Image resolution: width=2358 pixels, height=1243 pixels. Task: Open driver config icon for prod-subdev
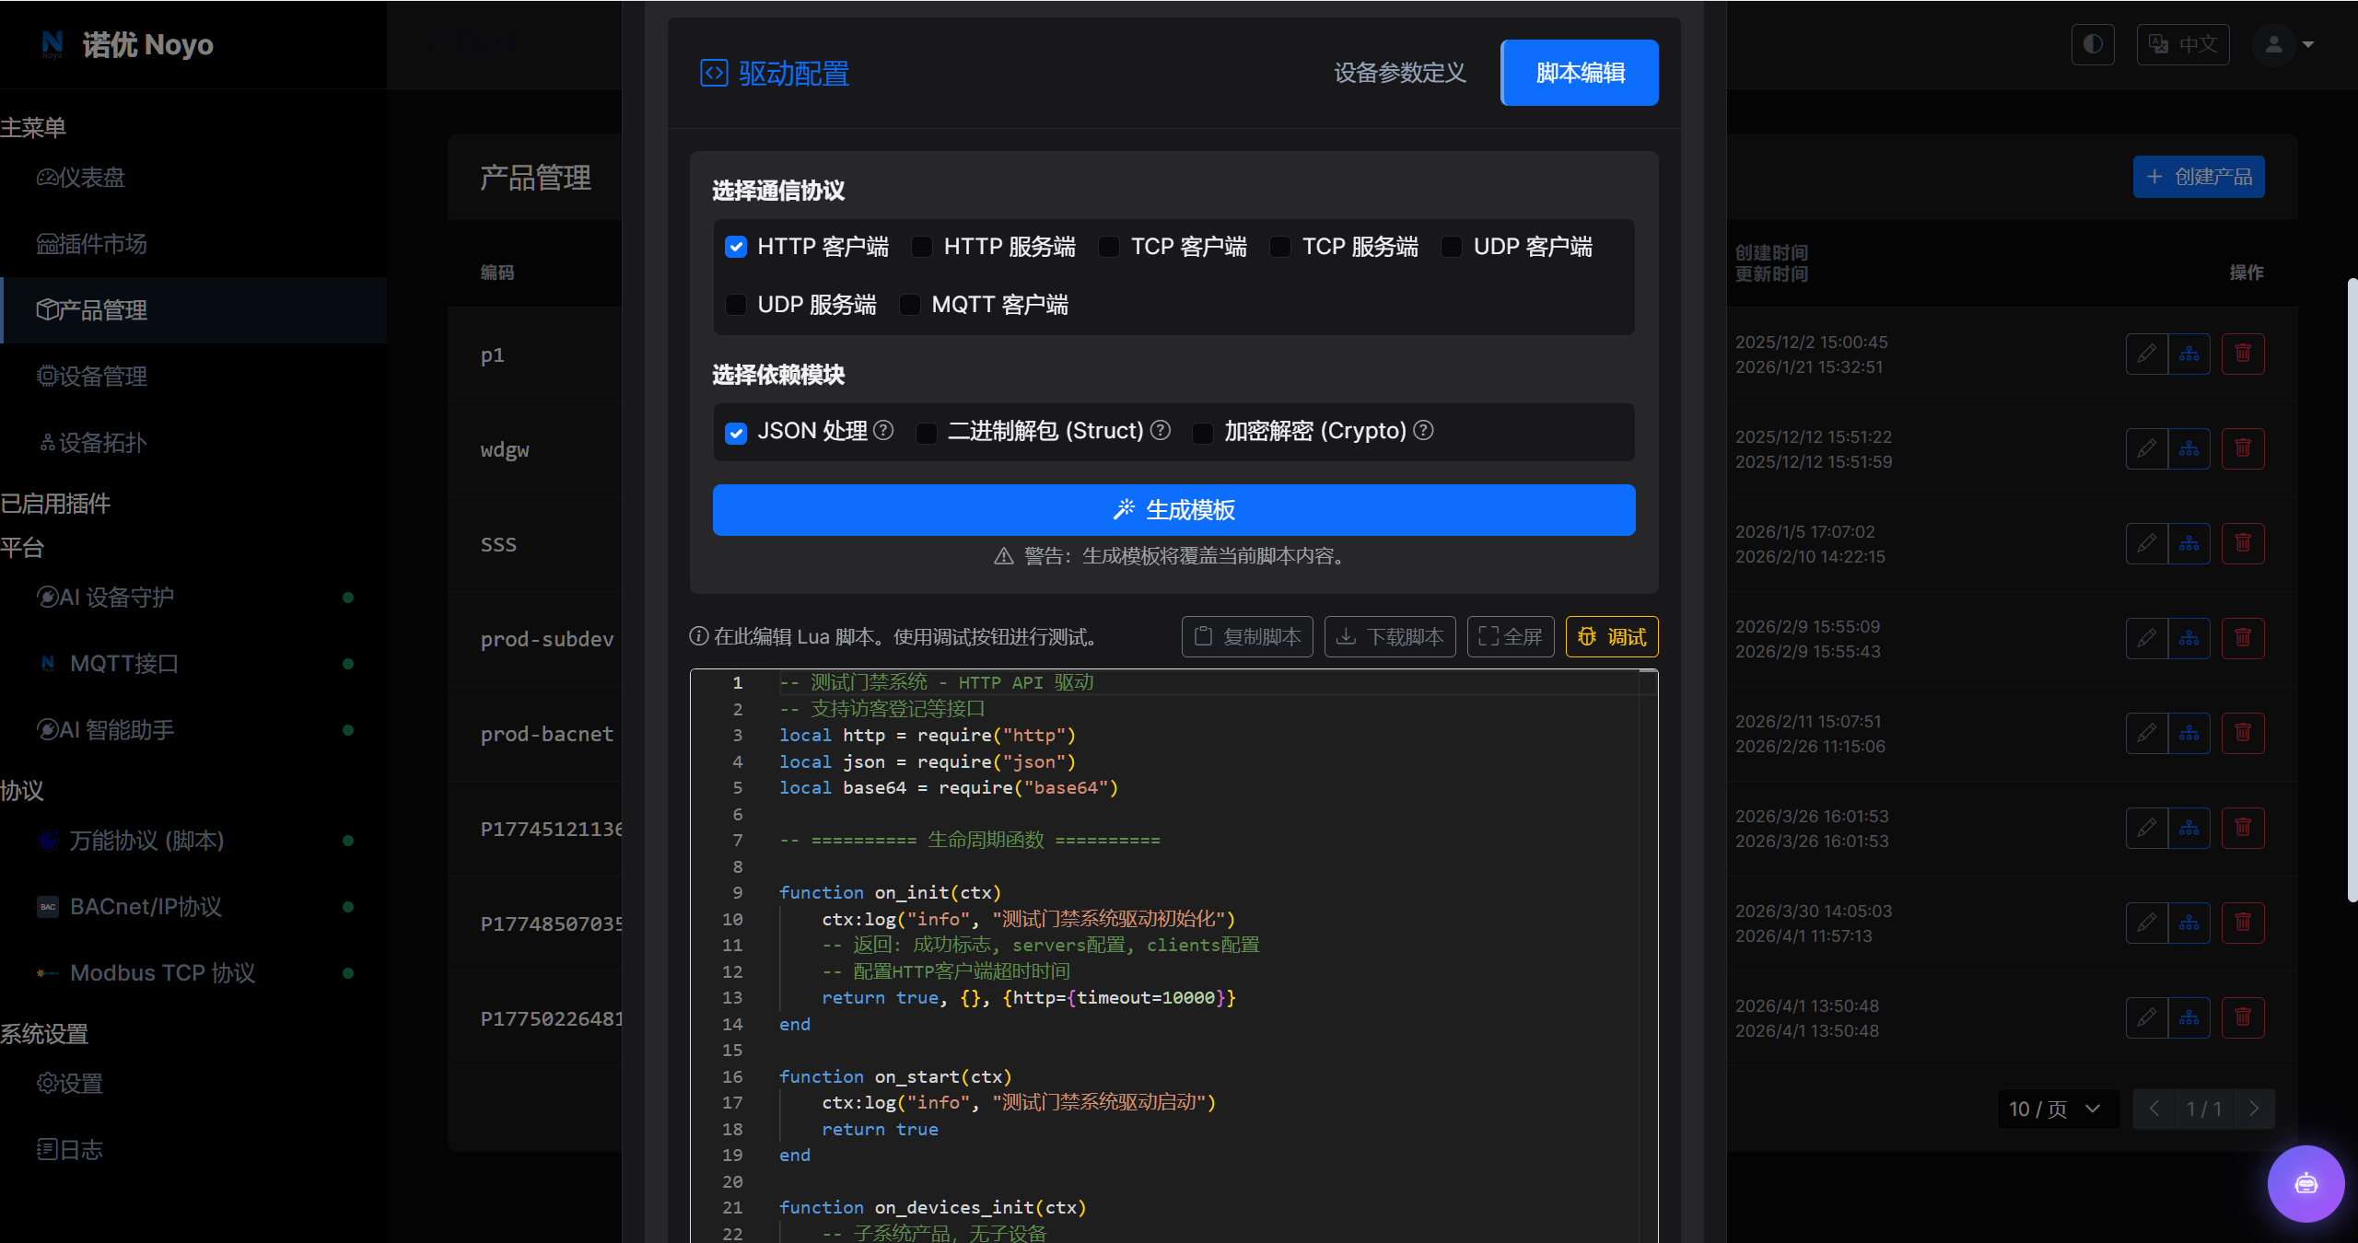coord(2189,638)
